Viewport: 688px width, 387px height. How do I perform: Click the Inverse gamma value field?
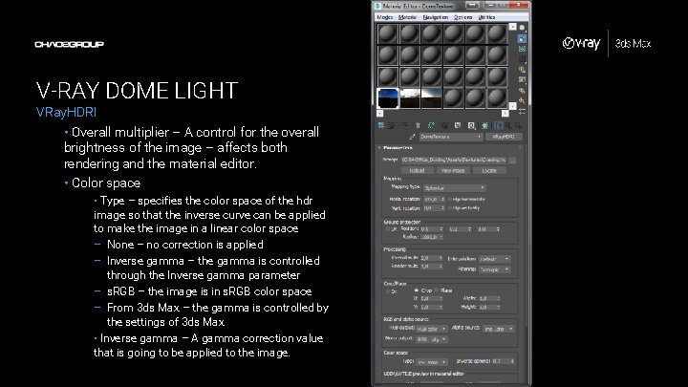tap(503, 361)
